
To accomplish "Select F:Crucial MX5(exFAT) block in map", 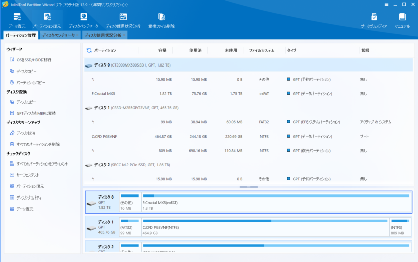I will coord(276,202).
